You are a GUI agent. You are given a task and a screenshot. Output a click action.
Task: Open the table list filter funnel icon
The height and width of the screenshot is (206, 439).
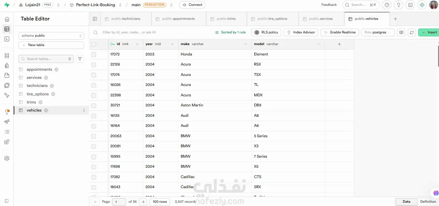tap(80, 59)
